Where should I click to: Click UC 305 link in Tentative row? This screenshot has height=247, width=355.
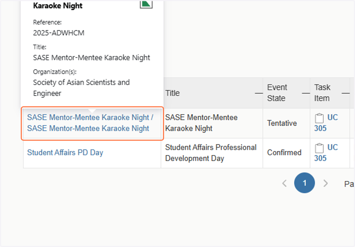pyautogui.click(x=326, y=123)
